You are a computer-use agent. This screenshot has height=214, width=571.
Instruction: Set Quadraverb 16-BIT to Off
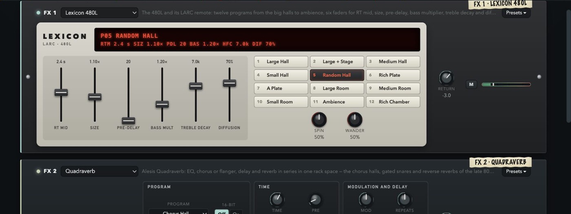(x=221, y=212)
